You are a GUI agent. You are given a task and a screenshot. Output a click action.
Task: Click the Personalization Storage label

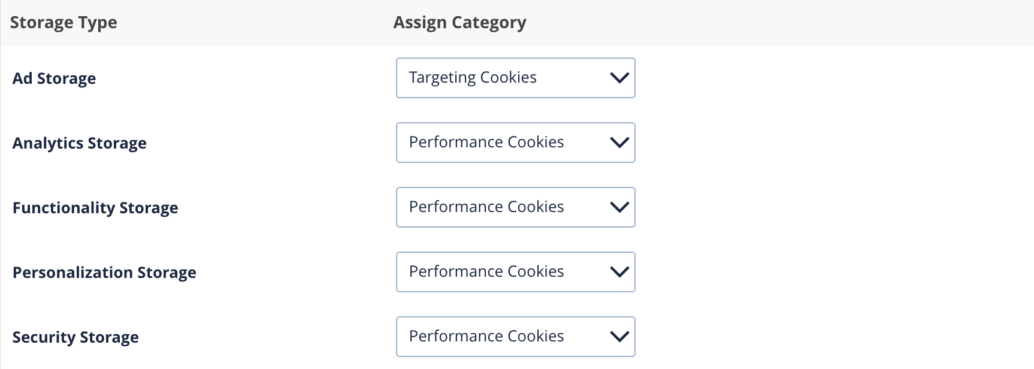click(x=104, y=272)
